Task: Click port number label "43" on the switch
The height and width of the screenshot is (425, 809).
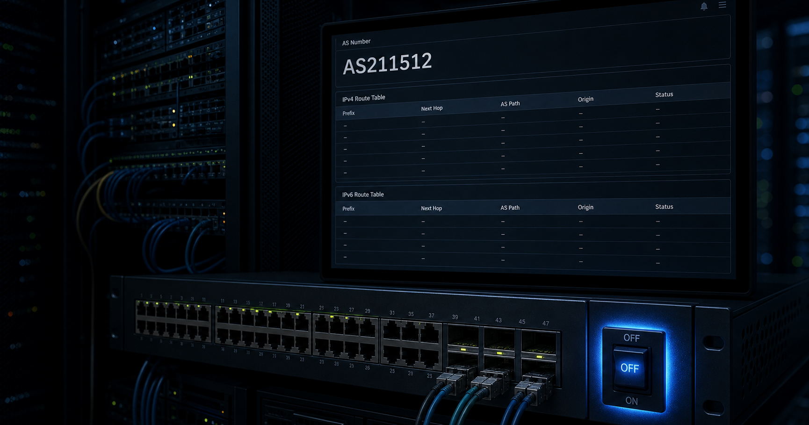Action: click(x=498, y=320)
